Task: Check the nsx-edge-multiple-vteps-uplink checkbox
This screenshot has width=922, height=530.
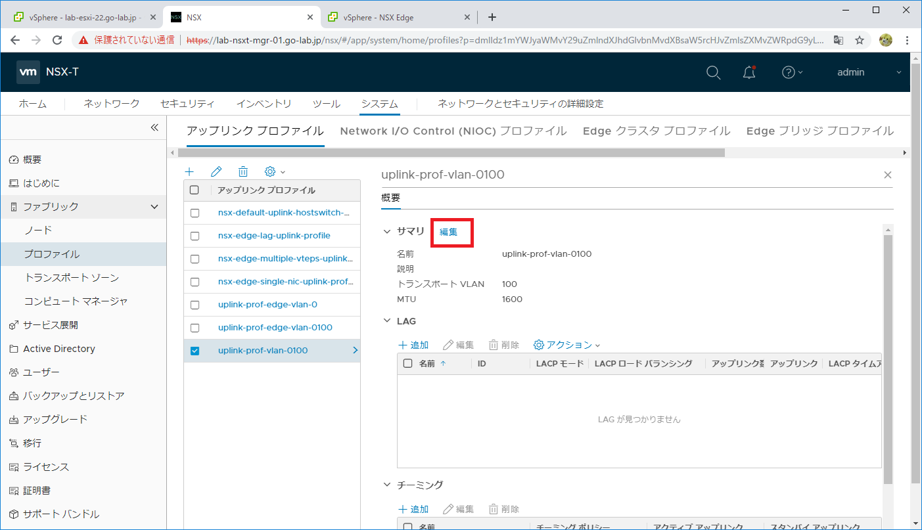Action: click(195, 259)
